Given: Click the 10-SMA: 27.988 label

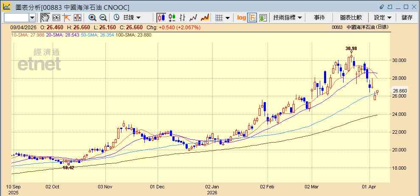Looking at the screenshot, I should (x=27, y=35).
